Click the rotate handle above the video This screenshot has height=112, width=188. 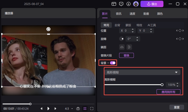[49, 29]
